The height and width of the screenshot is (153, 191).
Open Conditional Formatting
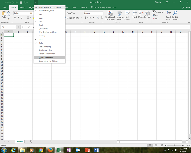(110, 16)
